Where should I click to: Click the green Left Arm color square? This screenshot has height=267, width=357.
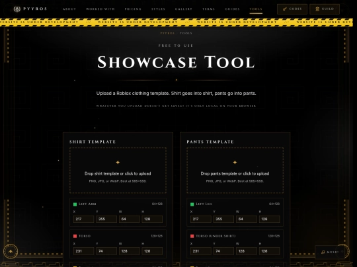tap(75, 204)
